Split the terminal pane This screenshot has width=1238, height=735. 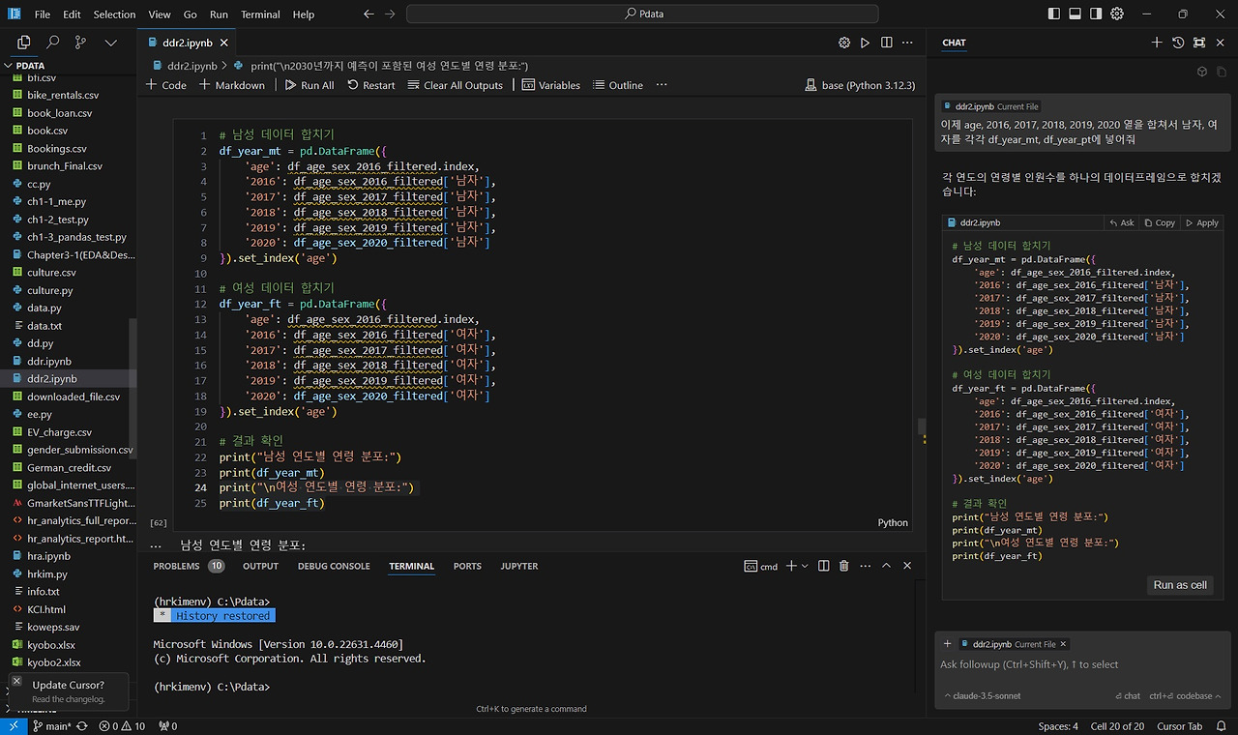tap(824, 566)
